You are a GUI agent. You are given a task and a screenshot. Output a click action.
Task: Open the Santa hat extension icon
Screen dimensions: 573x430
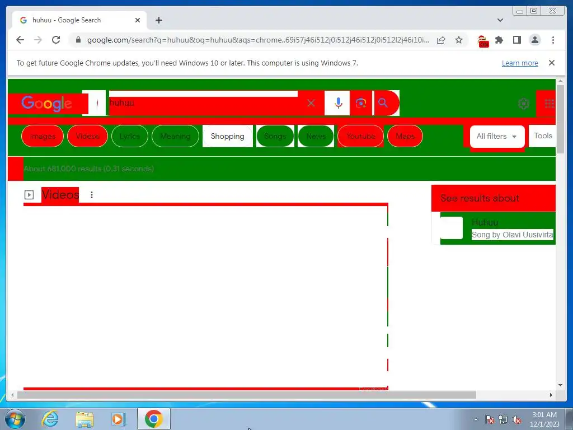(483, 40)
